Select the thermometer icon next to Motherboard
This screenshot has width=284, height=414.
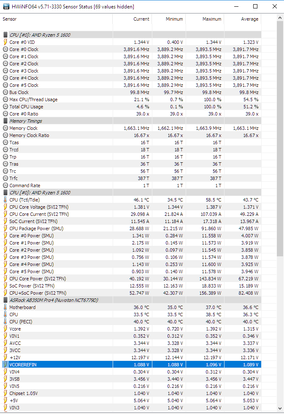coord(5,307)
